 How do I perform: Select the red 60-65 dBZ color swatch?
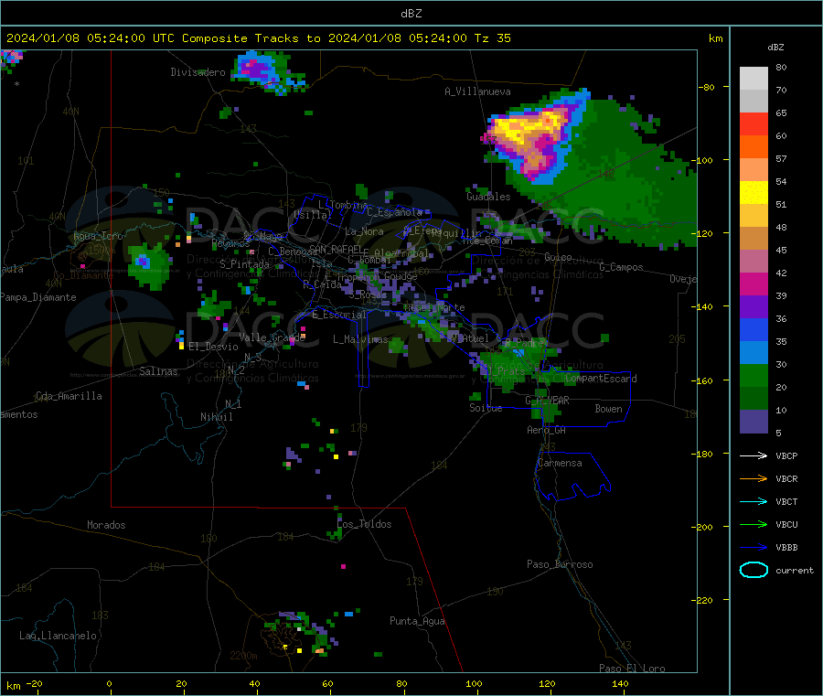tap(754, 124)
